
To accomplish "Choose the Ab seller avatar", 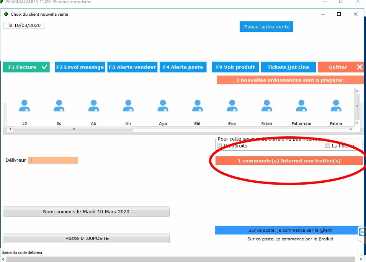I will point(93,106).
